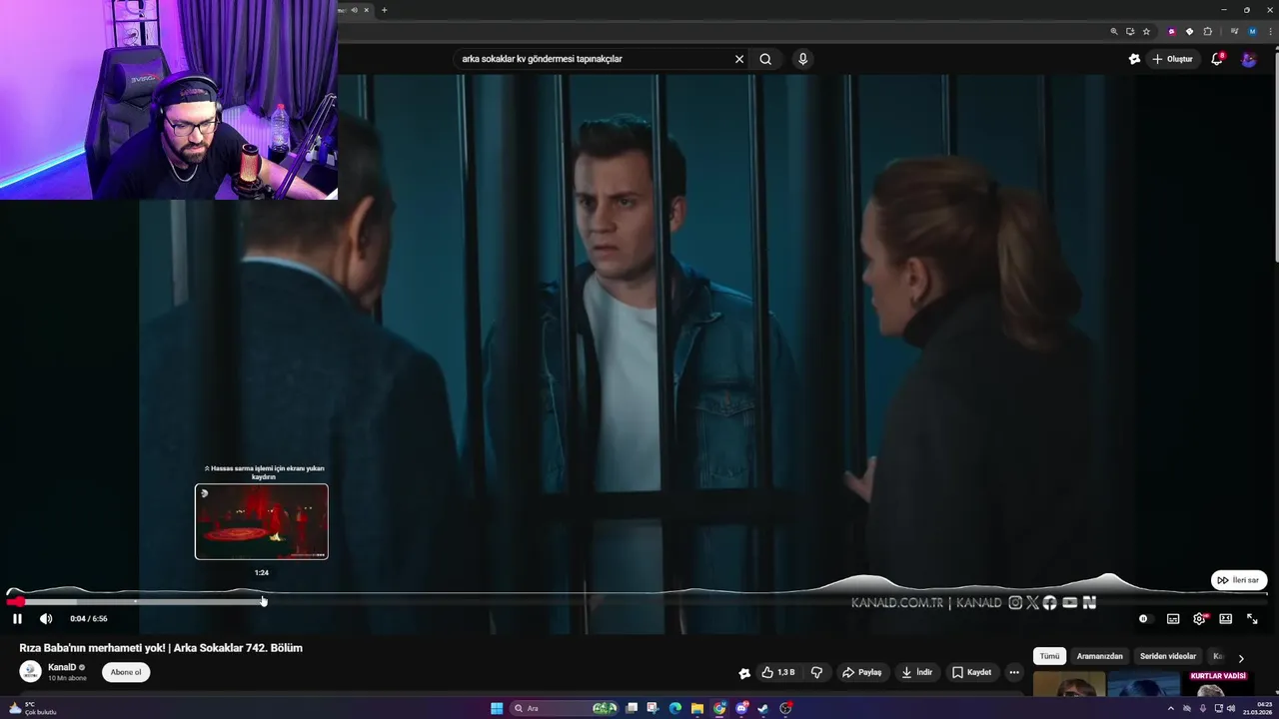
Task: Turn on subtitles with the captions icon
Action: (1173, 619)
